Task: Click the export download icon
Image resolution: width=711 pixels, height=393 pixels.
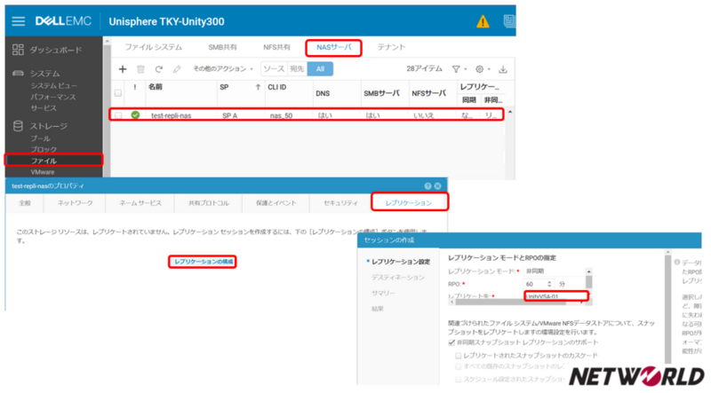Action: click(503, 69)
